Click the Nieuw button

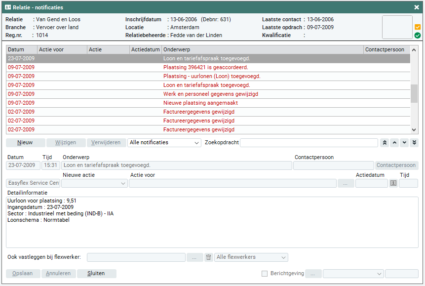(25, 143)
